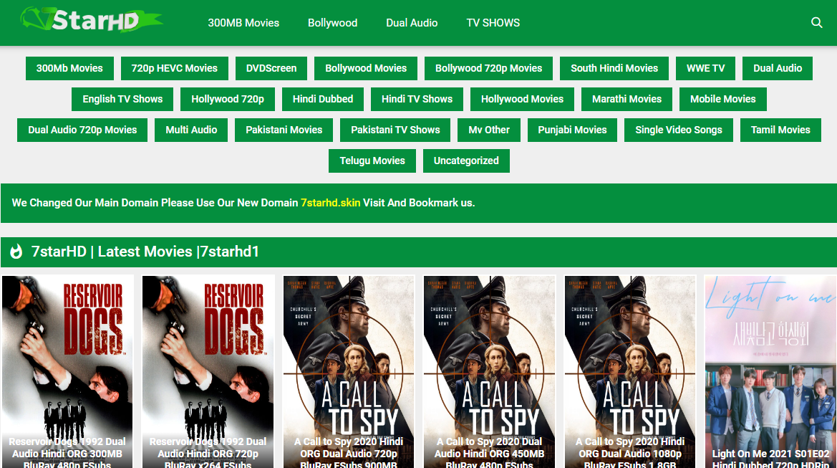Open 300MB Movies in the top navigation bar
837x468 pixels.
(243, 23)
